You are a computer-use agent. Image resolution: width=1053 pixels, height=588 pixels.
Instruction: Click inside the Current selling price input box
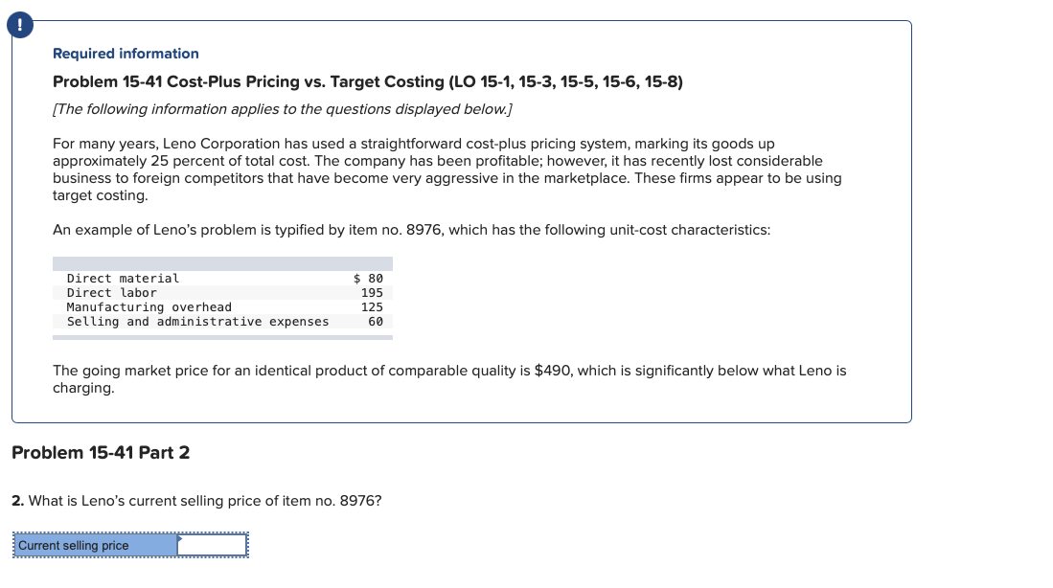(211, 544)
